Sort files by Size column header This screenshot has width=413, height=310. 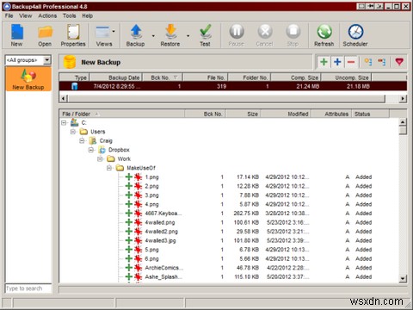243,114
